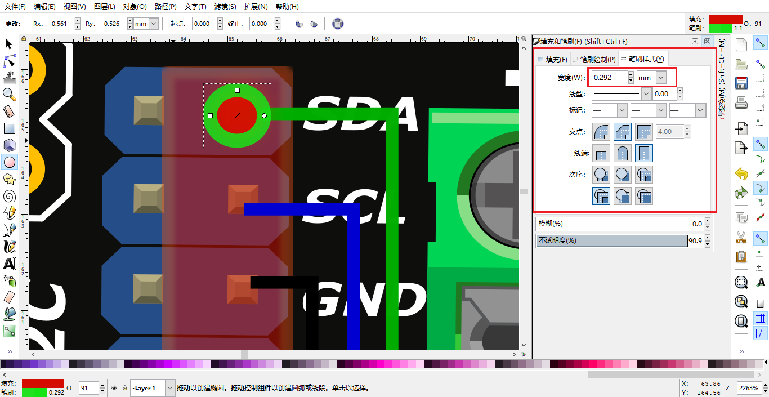The image size is (769, 397).
Task: Click Zoom to fit selection icon
Action: [x=741, y=283]
